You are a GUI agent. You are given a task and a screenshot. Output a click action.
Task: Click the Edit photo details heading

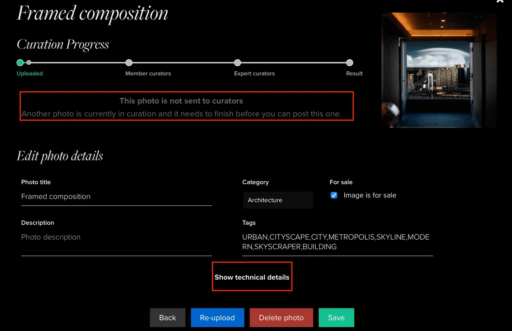60,156
